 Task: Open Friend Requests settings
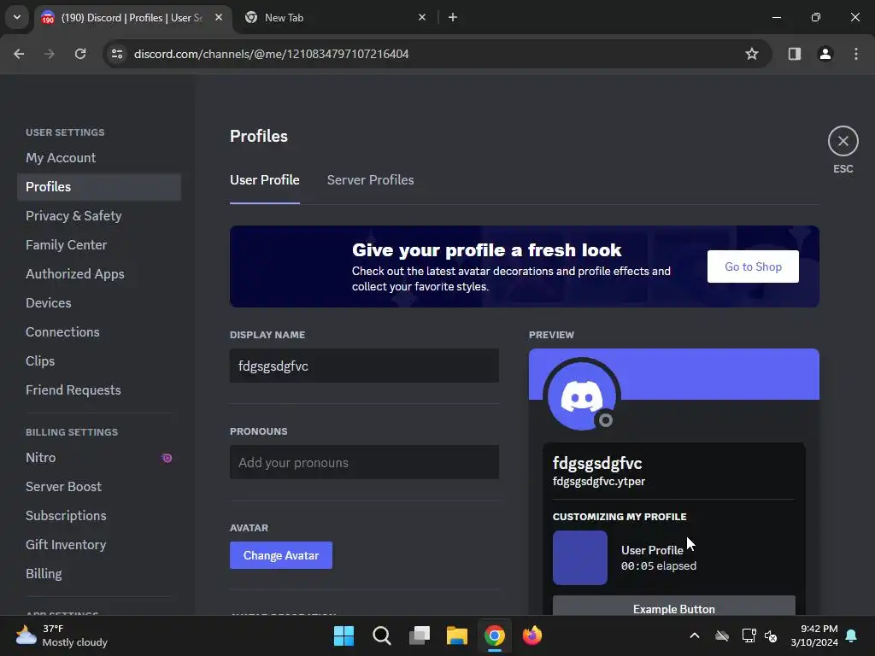99,389
